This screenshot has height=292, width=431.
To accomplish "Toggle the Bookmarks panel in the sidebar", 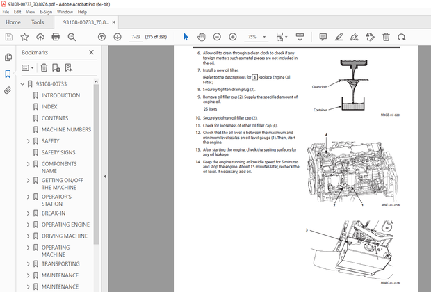I will [8, 74].
